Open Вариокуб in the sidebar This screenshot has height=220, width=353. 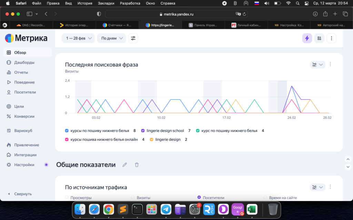(x=23, y=131)
